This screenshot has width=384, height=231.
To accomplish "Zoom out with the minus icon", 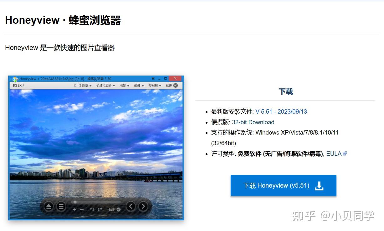I will 82,209.
